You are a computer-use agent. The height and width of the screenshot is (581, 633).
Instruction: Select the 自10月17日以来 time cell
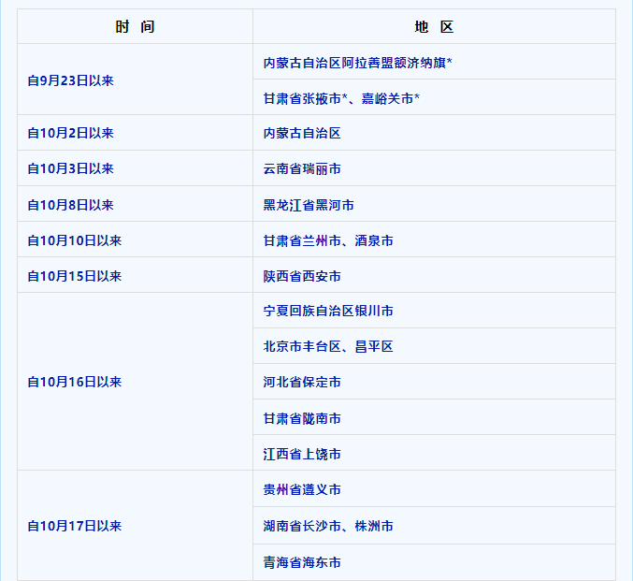pyautogui.click(x=75, y=526)
